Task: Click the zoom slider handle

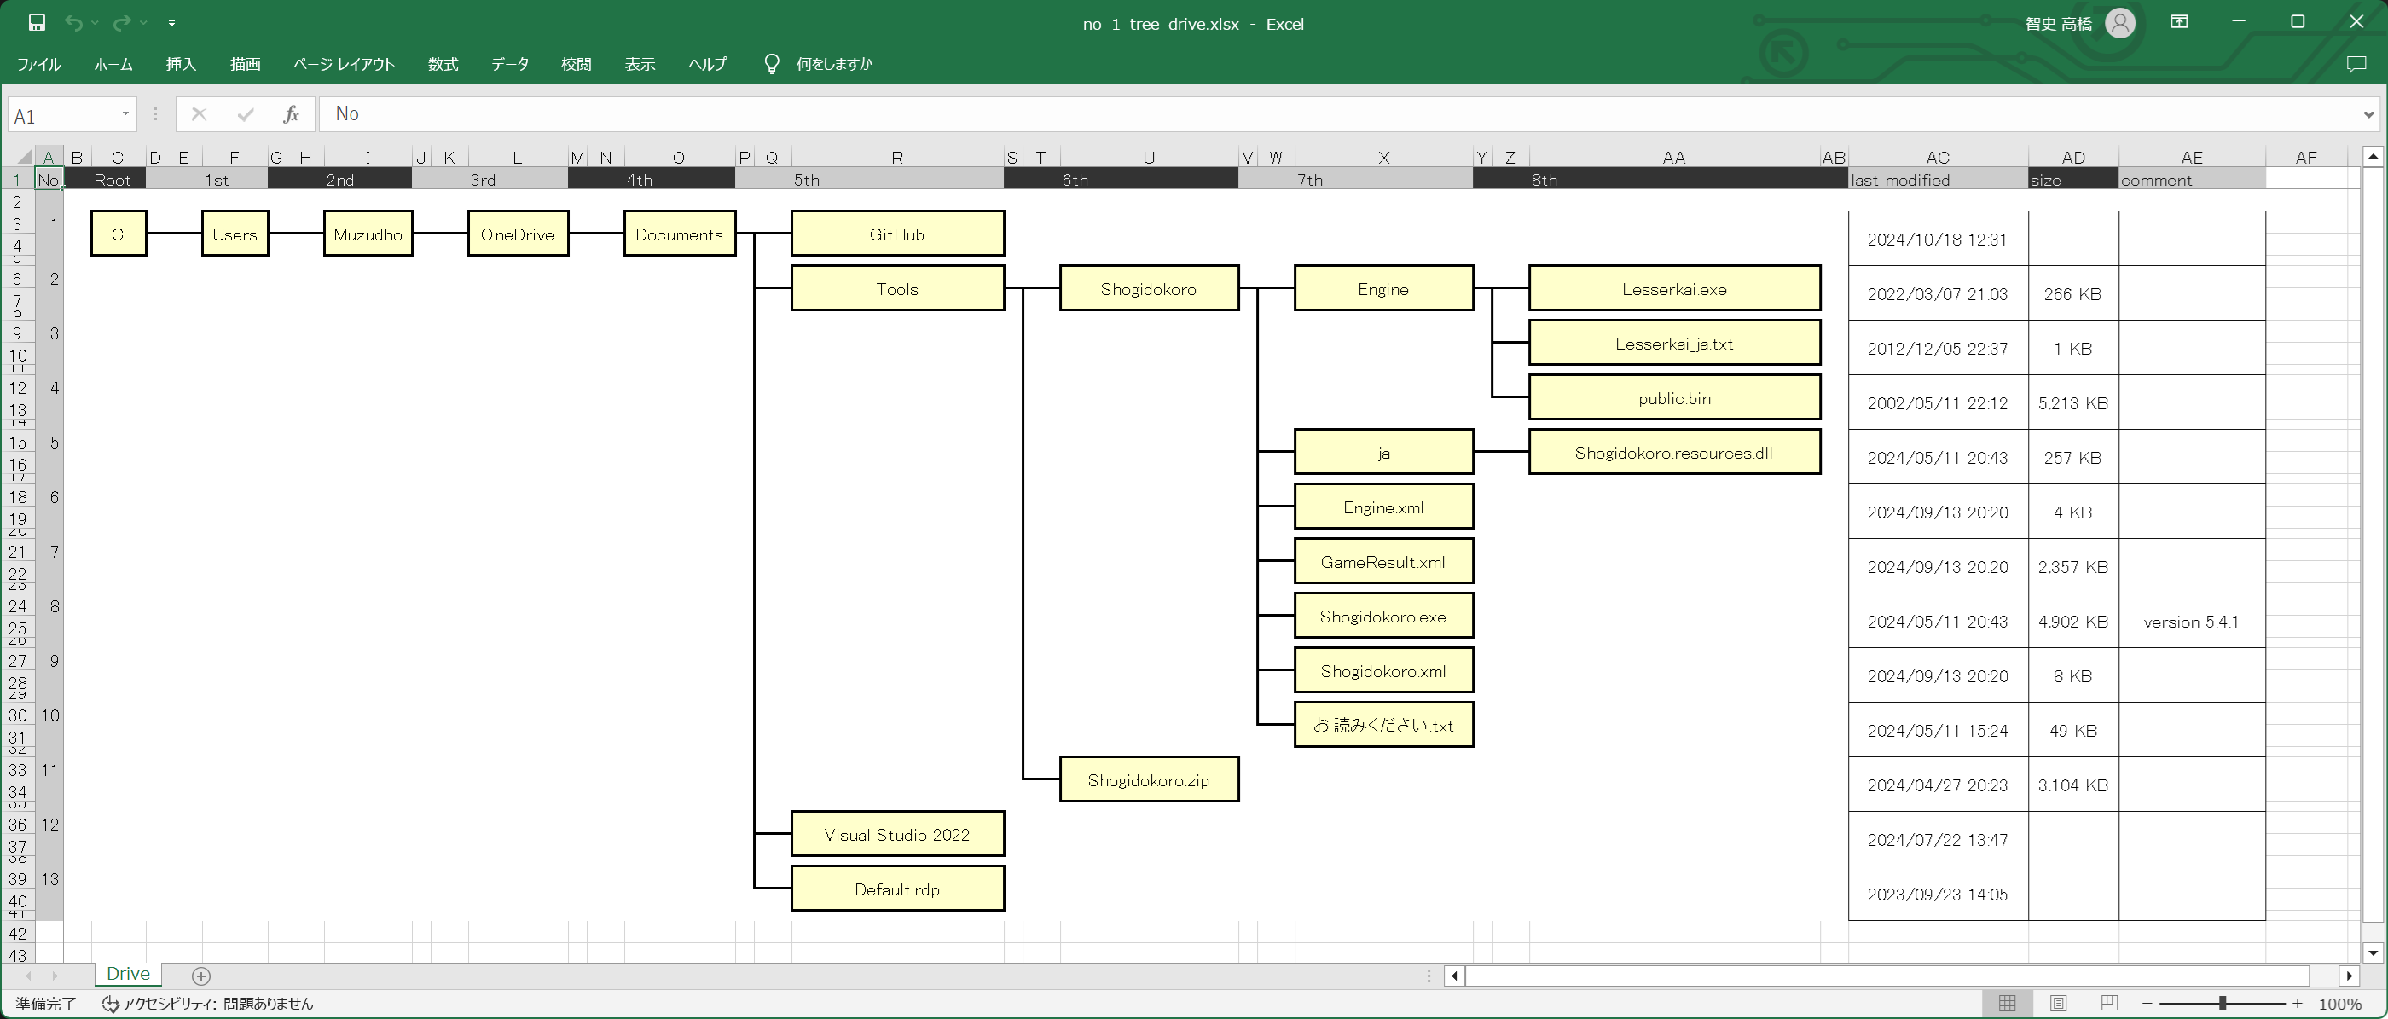Action: (x=2222, y=1004)
